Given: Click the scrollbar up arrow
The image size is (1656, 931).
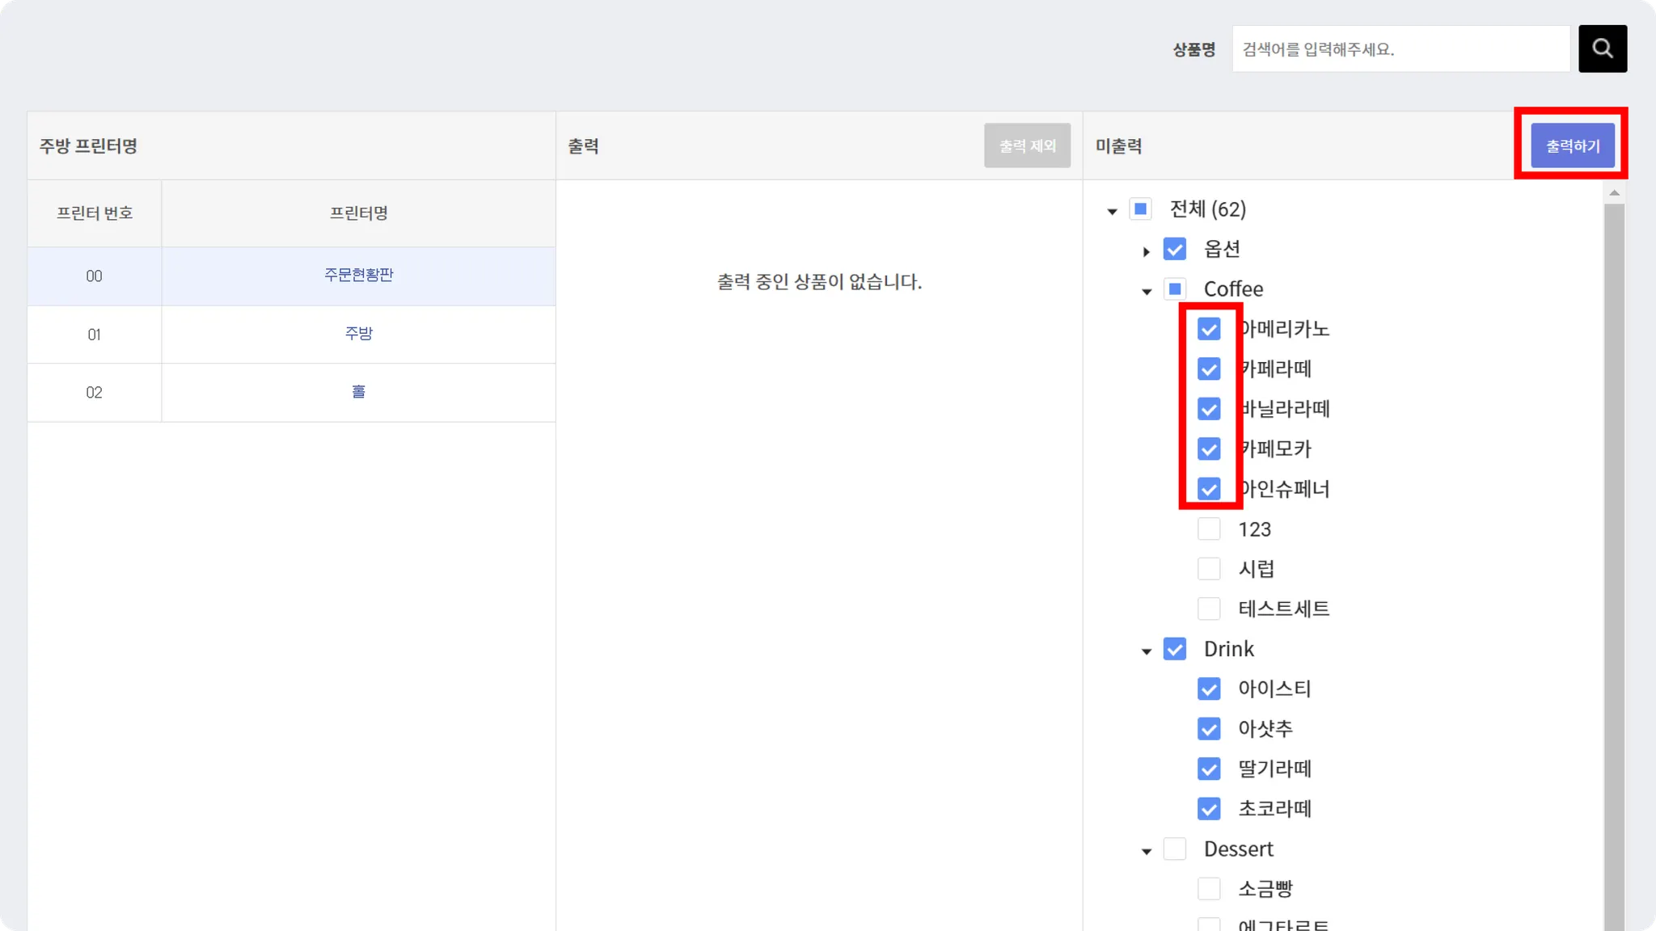Looking at the screenshot, I should (1614, 192).
